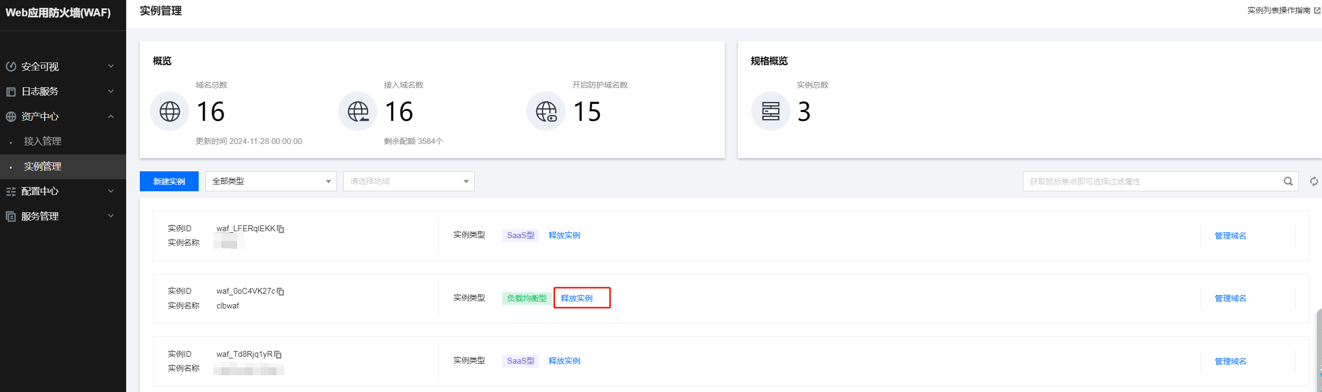This screenshot has height=392, width=1322.
Task: Open 管理域名 for waf_LFERqlEKK
Action: 1230,235
